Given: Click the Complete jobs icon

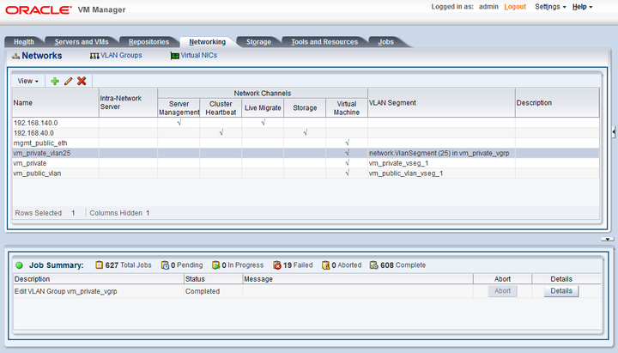Looking at the screenshot, I should (x=373, y=265).
